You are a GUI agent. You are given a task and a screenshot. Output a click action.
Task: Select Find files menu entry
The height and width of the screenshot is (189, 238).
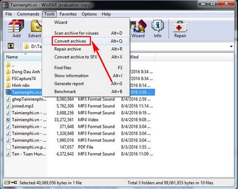[x=86, y=68]
